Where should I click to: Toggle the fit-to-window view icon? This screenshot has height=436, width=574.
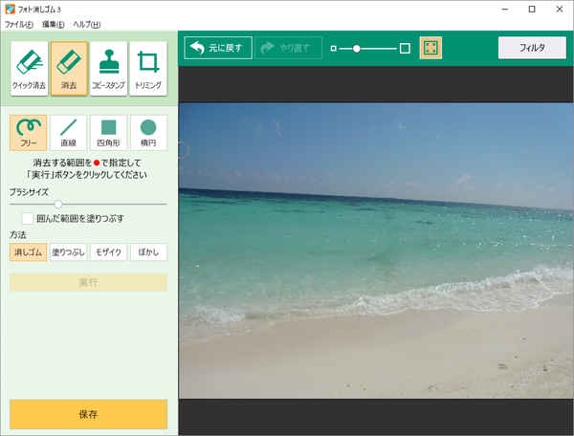tap(430, 48)
